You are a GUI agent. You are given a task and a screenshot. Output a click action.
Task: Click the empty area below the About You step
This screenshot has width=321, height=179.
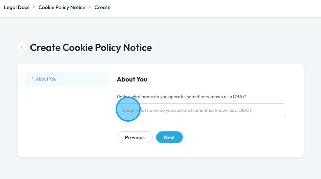pos(65,121)
